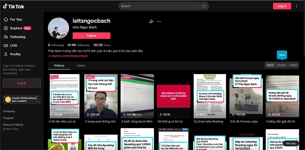
Task: Click the search magnifier icon
Action: click(204, 6)
